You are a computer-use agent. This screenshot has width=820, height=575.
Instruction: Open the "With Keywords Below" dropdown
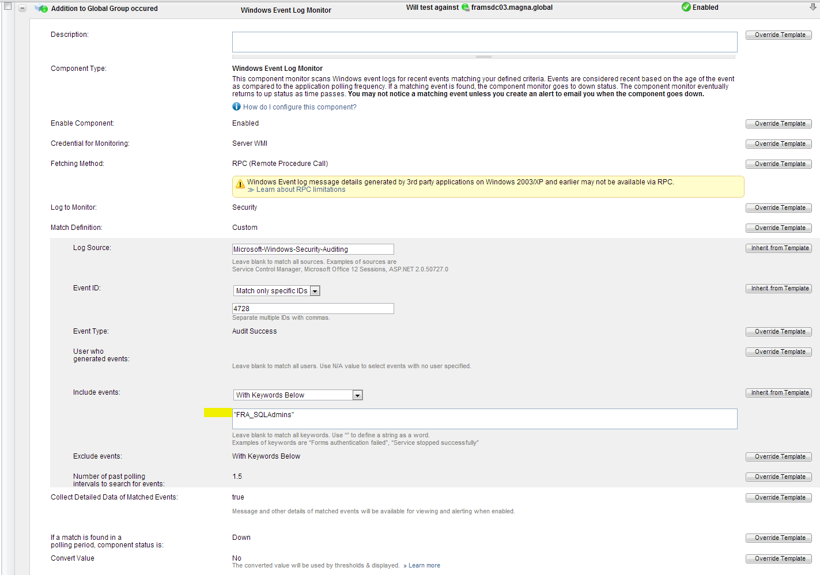[x=358, y=395]
